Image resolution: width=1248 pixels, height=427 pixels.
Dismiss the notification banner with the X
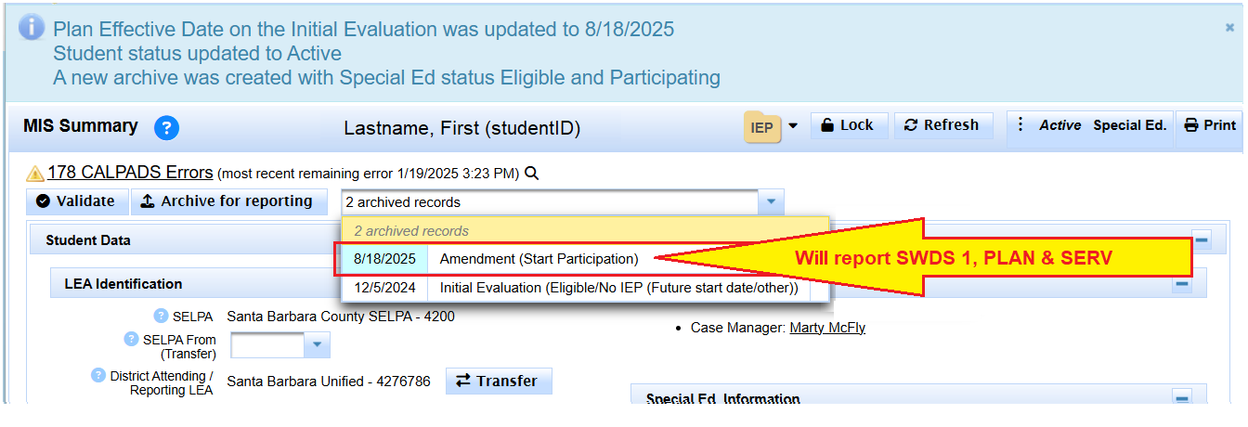click(1229, 28)
